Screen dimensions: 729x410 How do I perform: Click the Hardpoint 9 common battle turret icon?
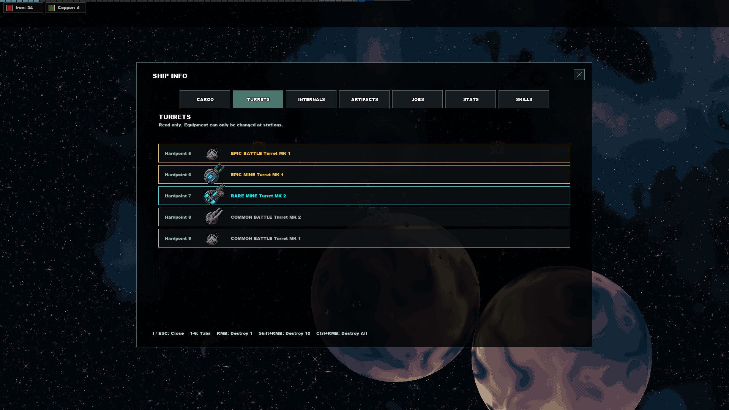213,238
